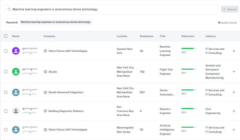Open the Skydio company name
Image resolution: width=240 pixels, height=140 pixels.
tap(53, 72)
